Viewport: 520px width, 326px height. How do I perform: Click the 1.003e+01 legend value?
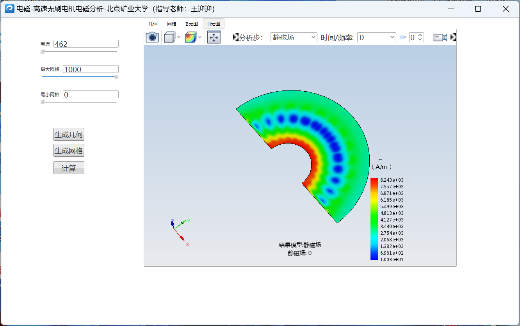[x=392, y=260]
